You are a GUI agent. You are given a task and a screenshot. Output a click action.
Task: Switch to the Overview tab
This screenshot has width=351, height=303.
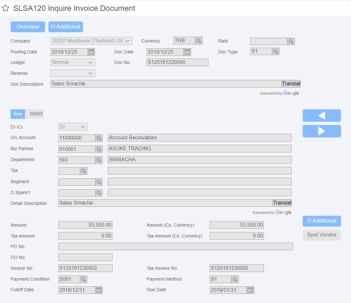click(28, 27)
